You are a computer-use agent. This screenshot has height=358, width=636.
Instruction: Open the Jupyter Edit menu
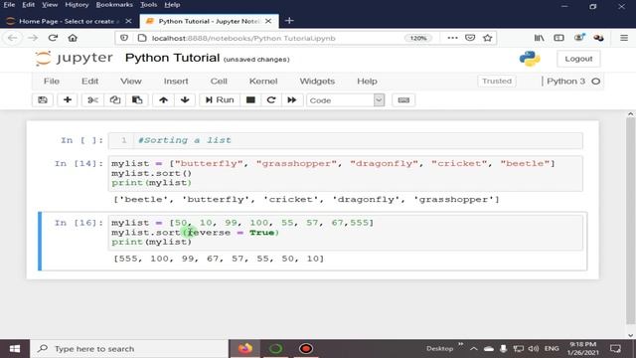pos(90,82)
